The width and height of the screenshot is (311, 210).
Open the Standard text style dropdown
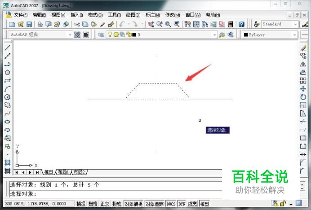pos(296,24)
